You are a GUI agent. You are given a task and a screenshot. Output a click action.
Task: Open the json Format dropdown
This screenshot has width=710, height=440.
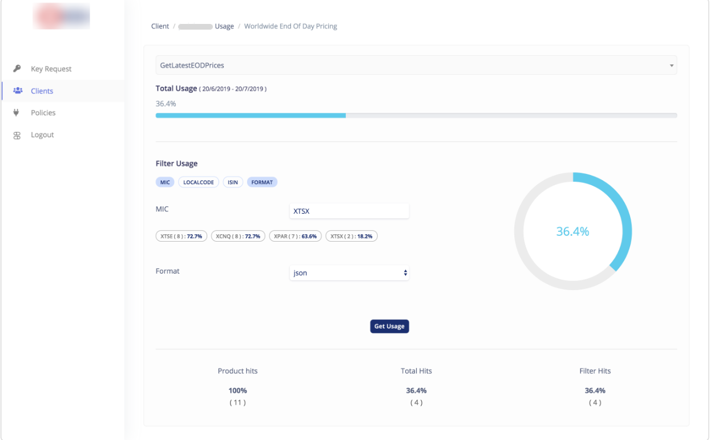point(349,273)
